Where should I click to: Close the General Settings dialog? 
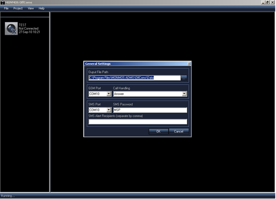coord(189,63)
